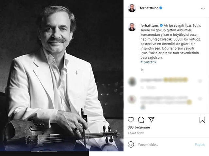Open comments via the speech bubble icon
This screenshot has height=156, width=209.
pos(141,120)
